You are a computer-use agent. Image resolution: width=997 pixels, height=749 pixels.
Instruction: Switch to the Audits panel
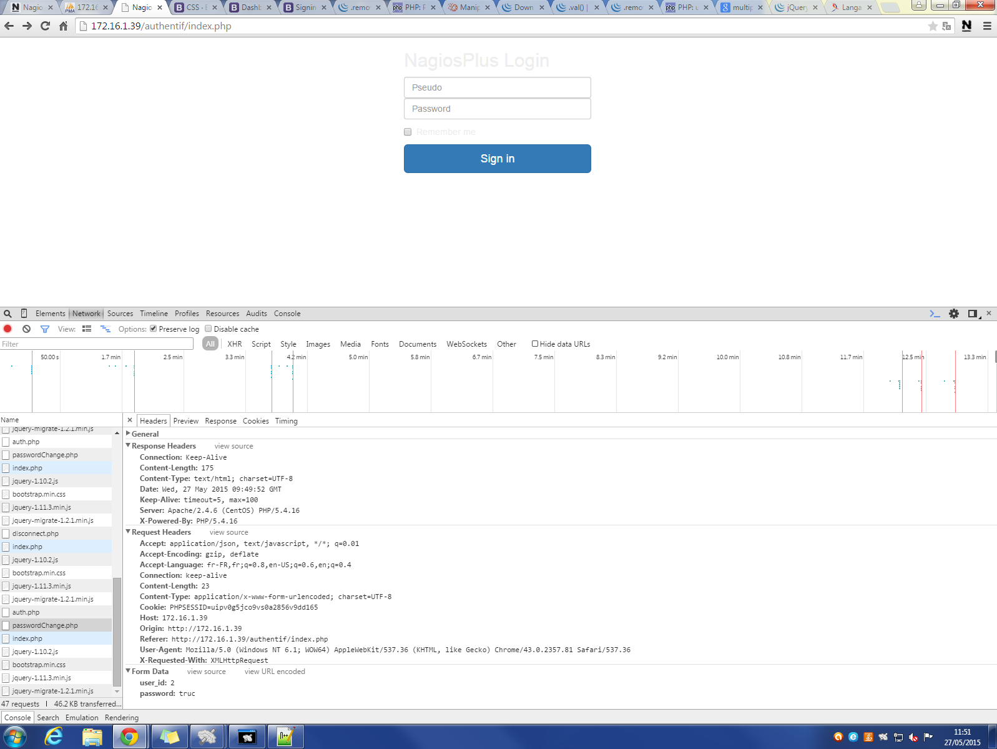point(257,314)
